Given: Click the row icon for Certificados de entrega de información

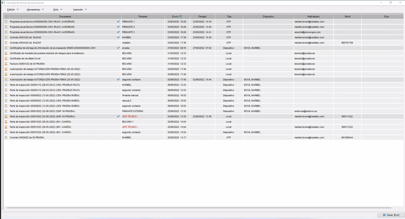Looking at the screenshot, I should [6, 48].
